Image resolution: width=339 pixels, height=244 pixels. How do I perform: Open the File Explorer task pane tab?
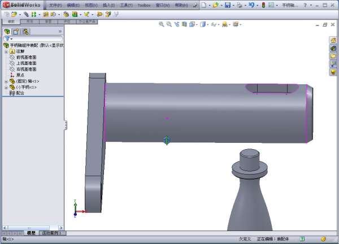coord(333,56)
